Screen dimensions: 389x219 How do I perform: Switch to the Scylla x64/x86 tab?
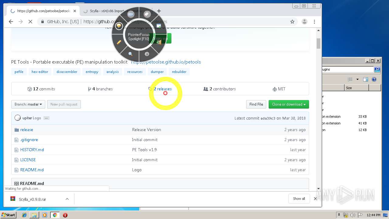(115, 11)
